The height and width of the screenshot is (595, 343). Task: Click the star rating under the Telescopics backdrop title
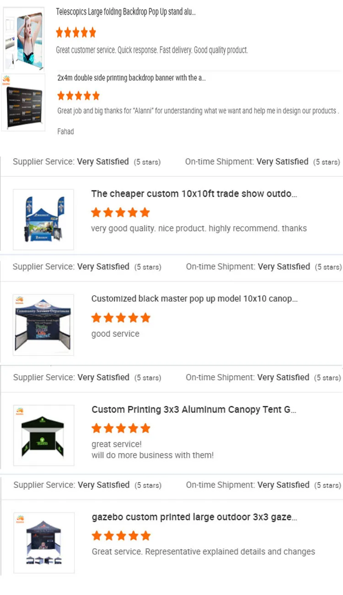point(76,32)
